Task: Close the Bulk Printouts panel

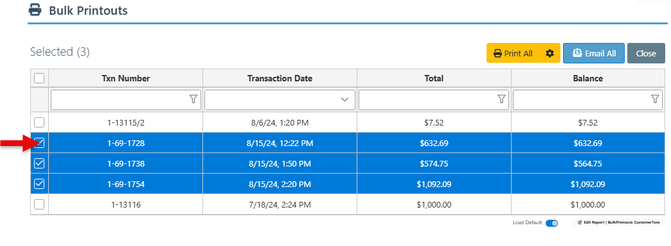Action: (x=646, y=53)
